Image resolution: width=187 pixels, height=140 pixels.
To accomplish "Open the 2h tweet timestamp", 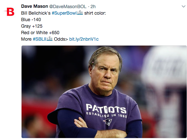I will click(93, 7).
